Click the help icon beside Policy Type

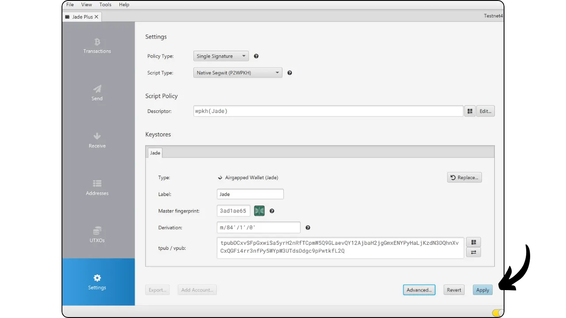(x=256, y=56)
